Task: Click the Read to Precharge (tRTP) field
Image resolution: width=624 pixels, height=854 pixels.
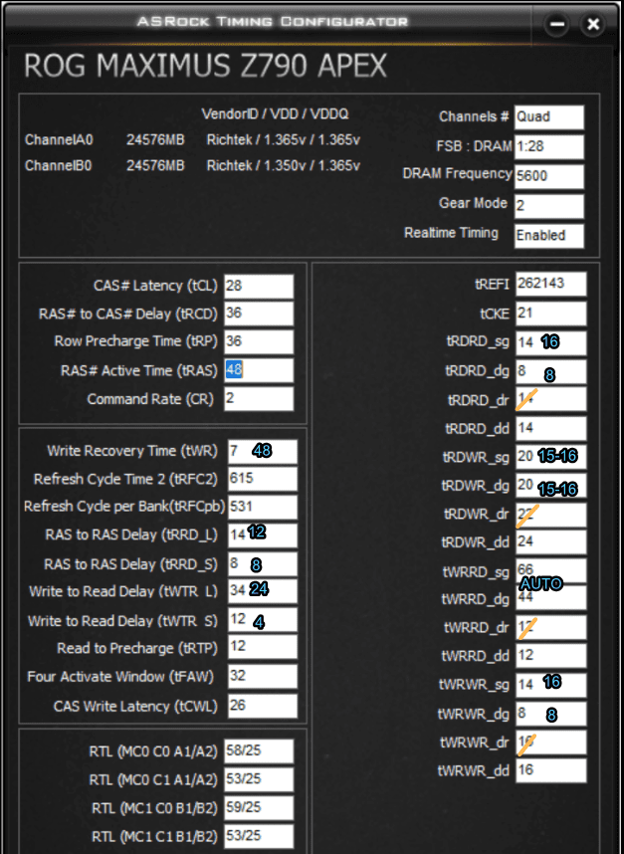Action: click(x=263, y=647)
